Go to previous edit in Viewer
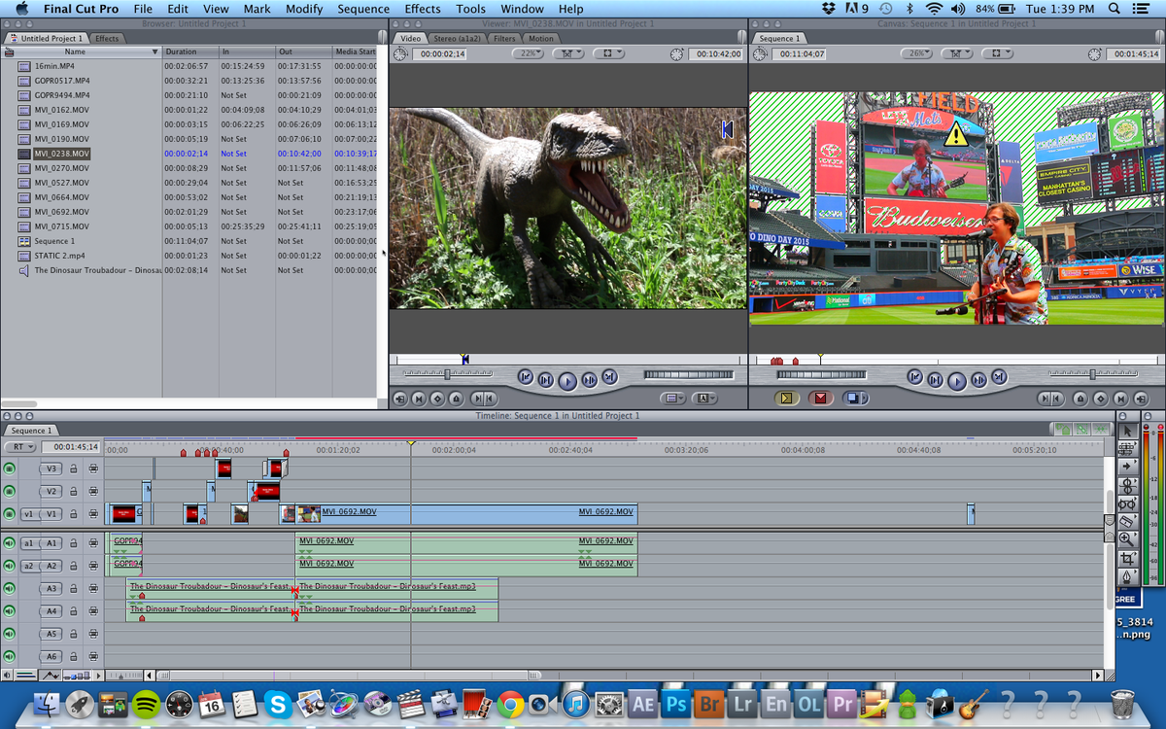The height and width of the screenshot is (729, 1166). coord(526,377)
